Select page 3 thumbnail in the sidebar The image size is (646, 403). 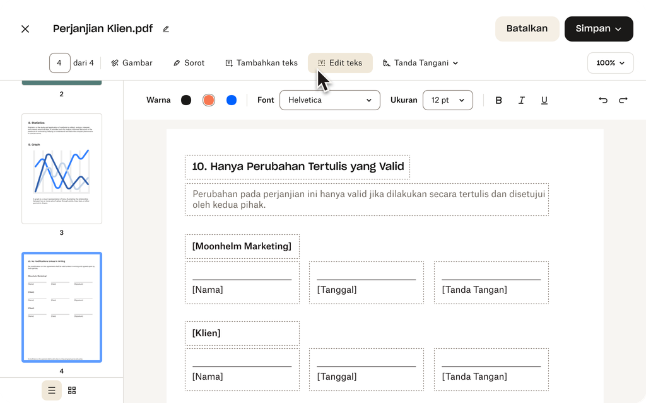[x=61, y=168]
